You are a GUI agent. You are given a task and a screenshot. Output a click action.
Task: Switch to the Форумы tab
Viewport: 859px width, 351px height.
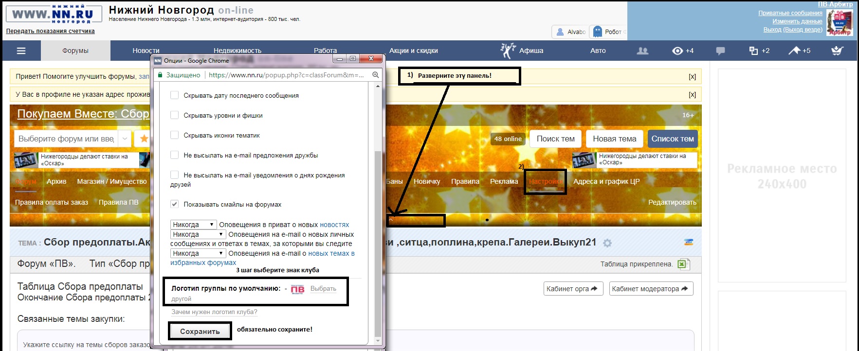(75, 51)
